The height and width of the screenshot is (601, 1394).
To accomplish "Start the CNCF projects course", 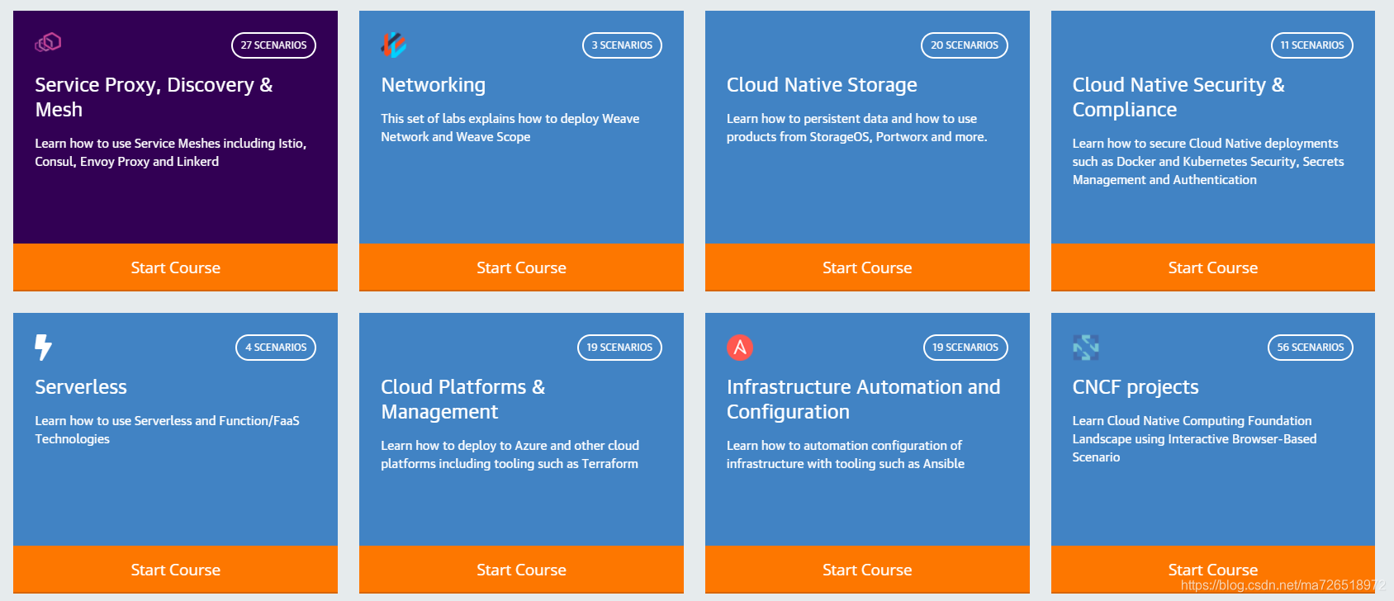I will point(1213,570).
